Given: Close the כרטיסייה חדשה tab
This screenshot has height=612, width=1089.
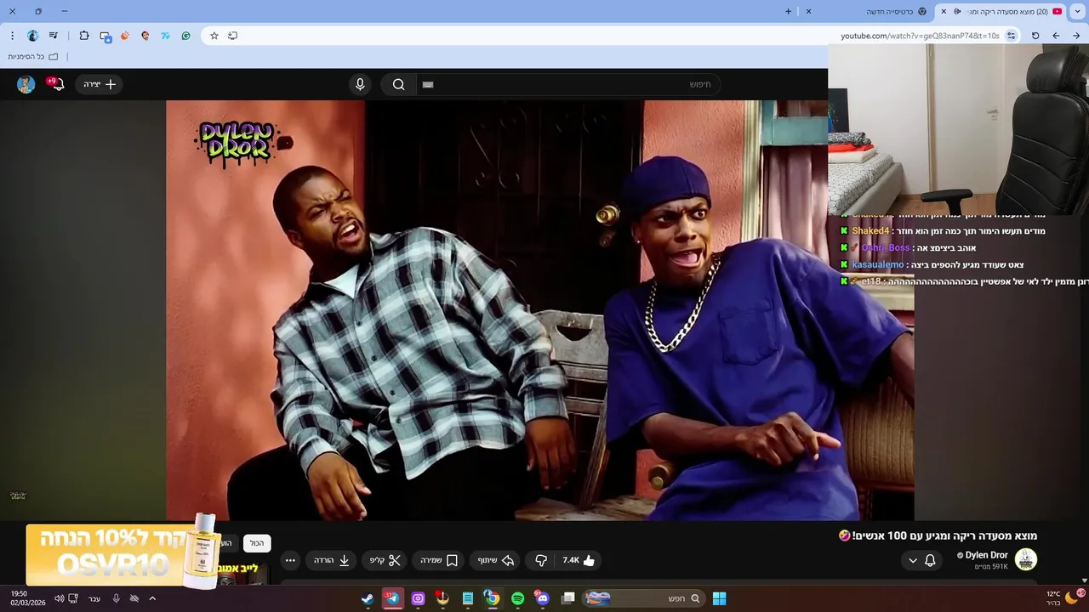Looking at the screenshot, I should pos(808,11).
